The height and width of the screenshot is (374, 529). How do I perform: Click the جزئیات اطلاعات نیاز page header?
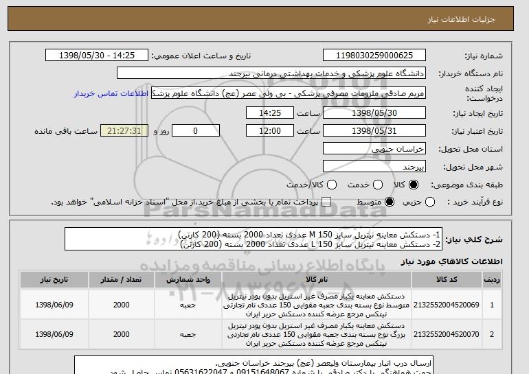click(x=461, y=19)
